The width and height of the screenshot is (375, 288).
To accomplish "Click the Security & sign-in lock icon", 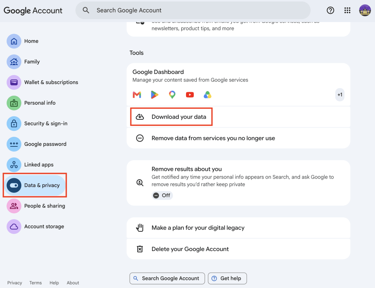I will 14,124.
